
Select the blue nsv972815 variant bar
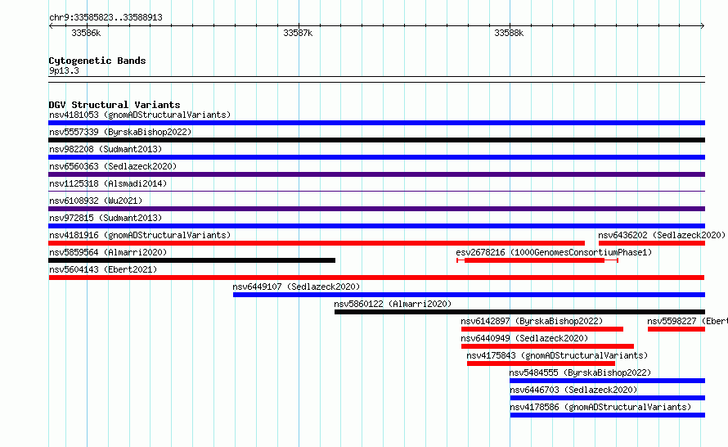[376, 226]
